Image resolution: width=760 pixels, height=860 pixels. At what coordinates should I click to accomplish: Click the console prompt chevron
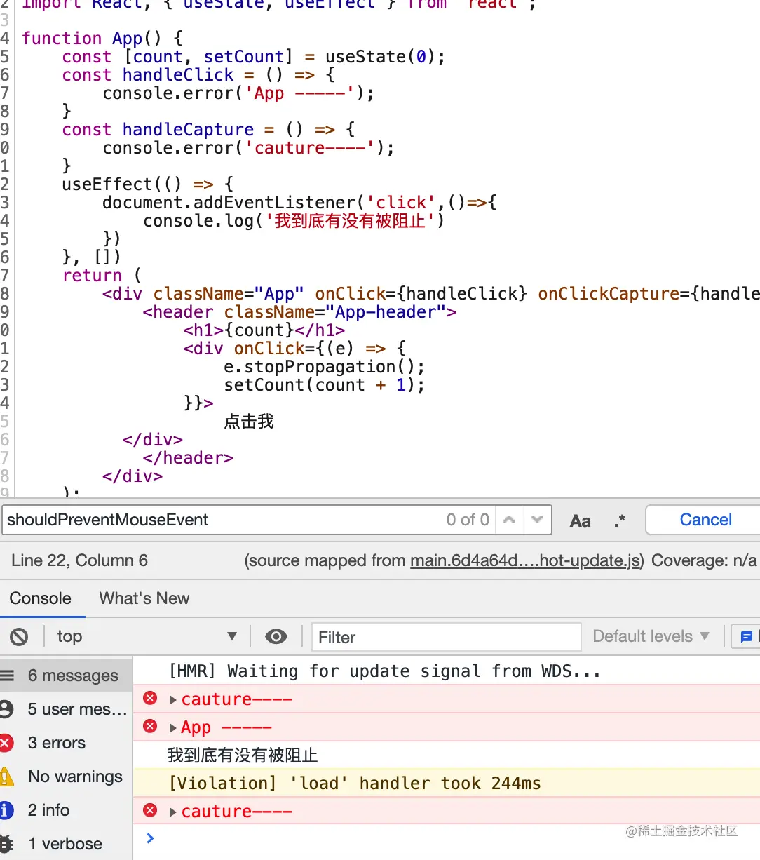pos(149,838)
